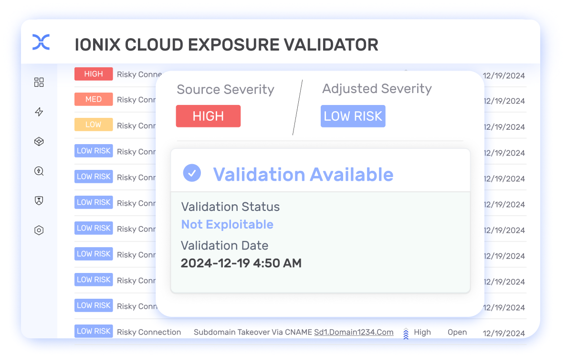This screenshot has width=566, height=356.
Task: Click the High priority text in bottom row
Action: click(x=422, y=332)
